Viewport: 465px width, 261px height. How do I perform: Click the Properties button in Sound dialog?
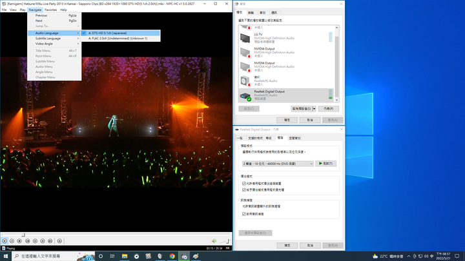329,109
